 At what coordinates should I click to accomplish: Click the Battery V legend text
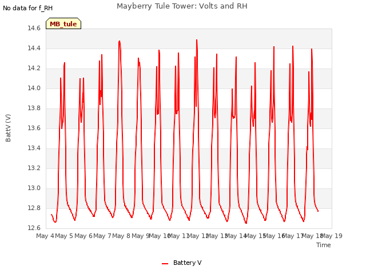point(187,263)
